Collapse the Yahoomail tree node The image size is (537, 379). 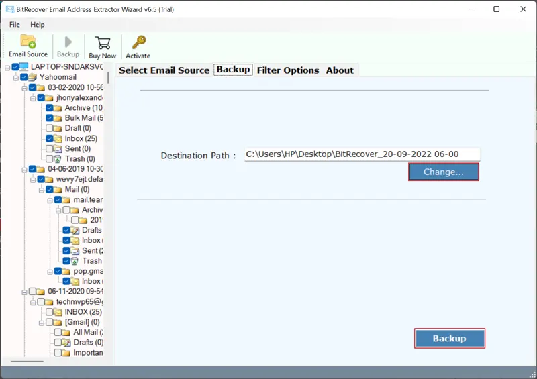tap(15, 77)
